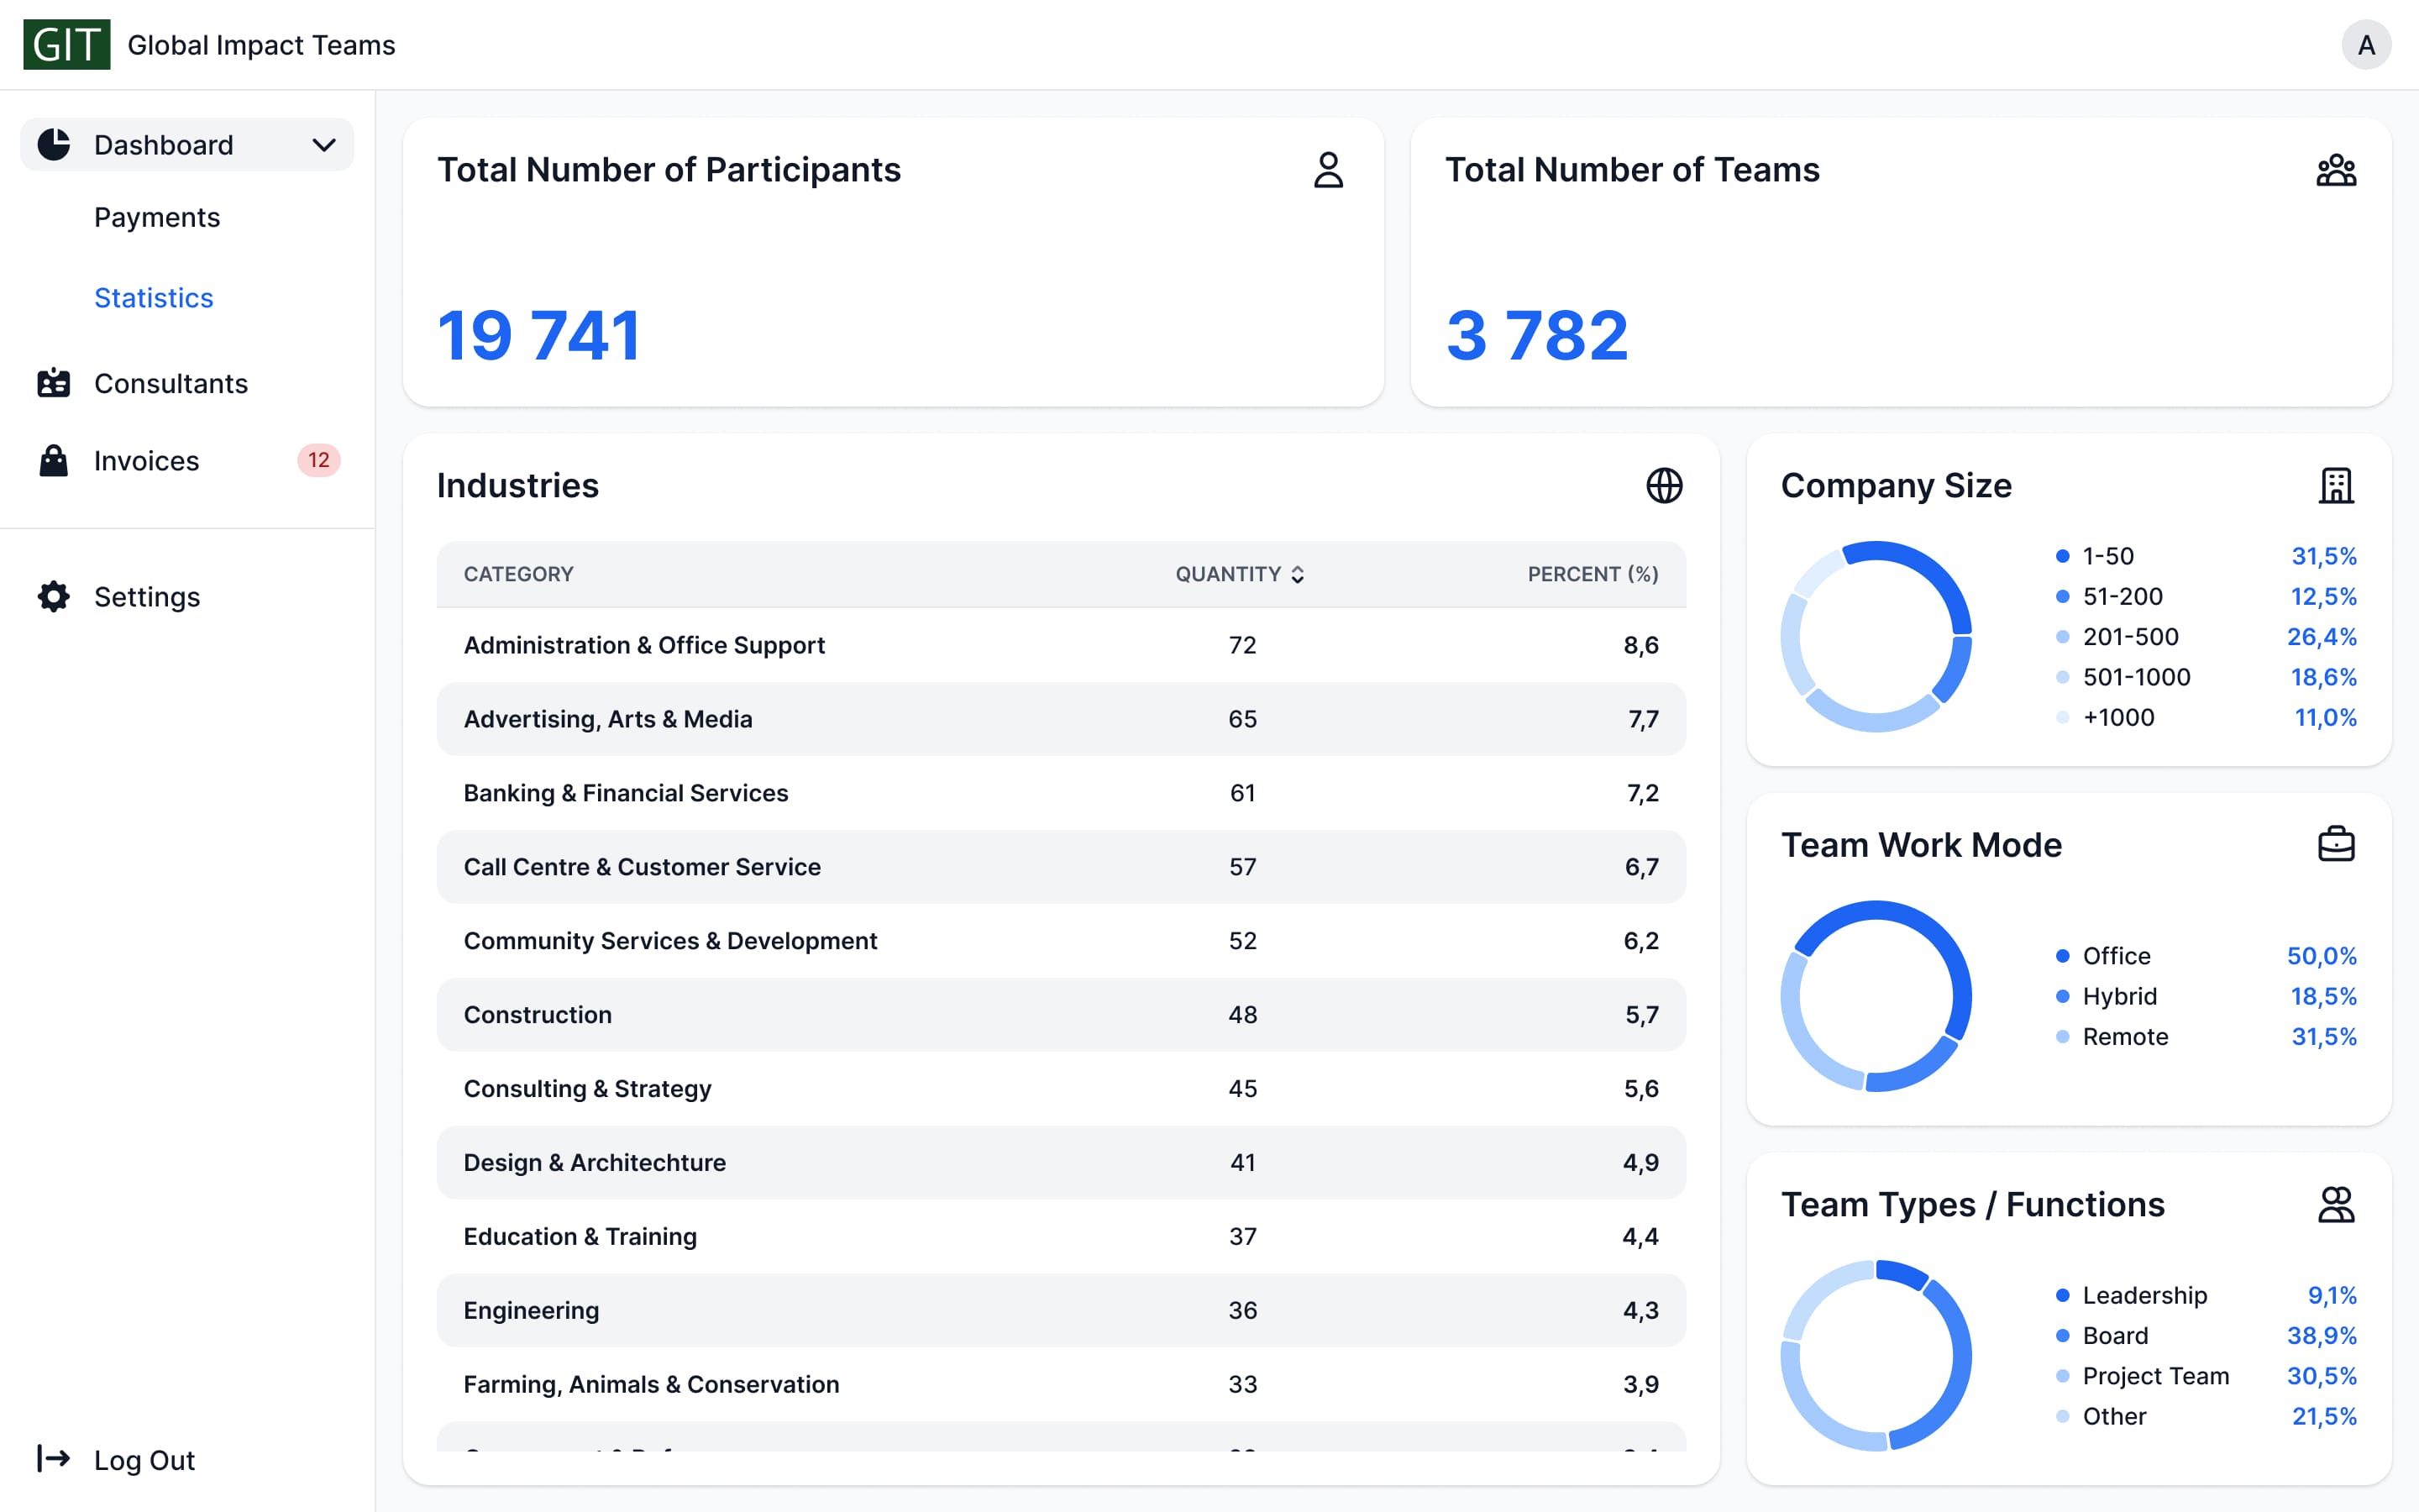Viewport: 2419px width, 1512px height.
Task: Click the Team Types donut chart
Action: pyautogui.click(x=1876, y=1356)
